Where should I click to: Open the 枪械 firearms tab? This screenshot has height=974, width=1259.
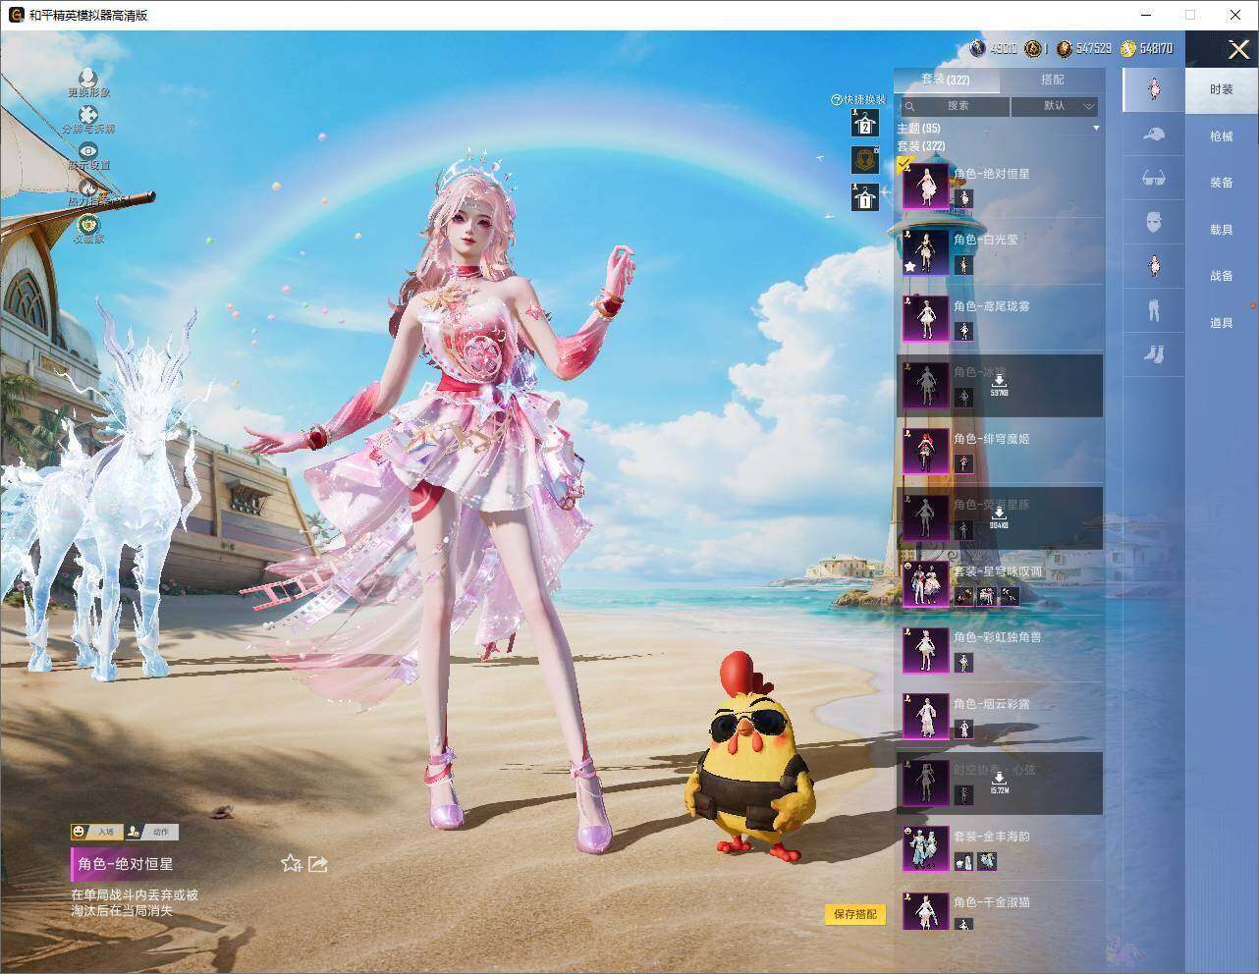[1221, 136]
